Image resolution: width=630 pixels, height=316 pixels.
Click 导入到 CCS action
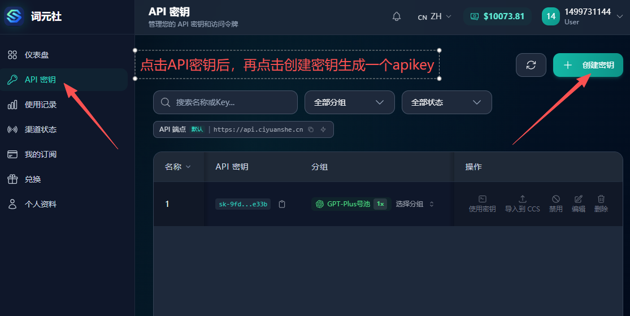coord(522,204)
